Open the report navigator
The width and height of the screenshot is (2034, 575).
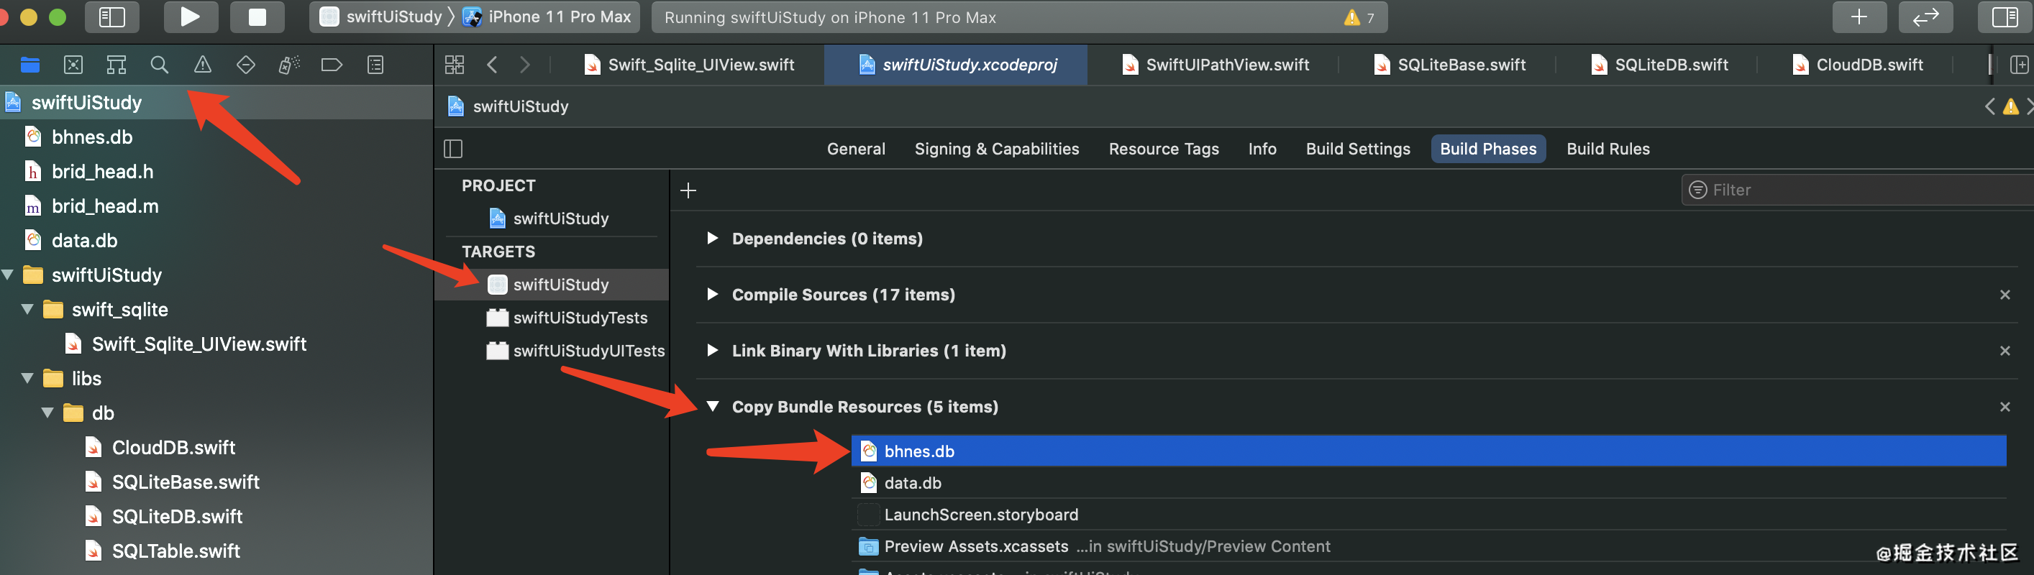point(376,65)
